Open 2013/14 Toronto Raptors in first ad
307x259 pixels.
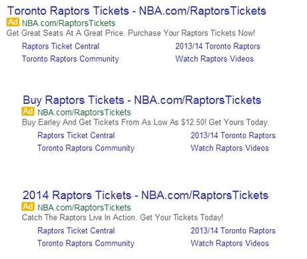(x=218, y=46)
